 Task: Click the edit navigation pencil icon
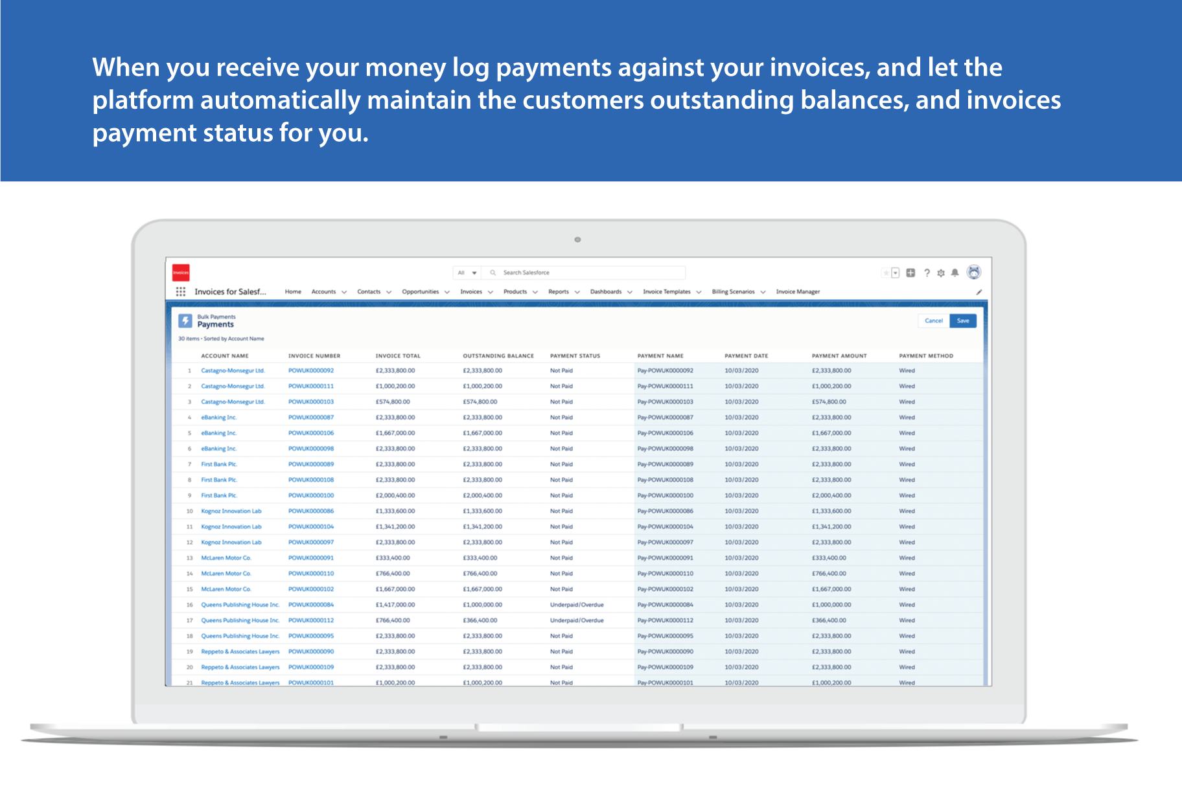click(x=979, y=292)
